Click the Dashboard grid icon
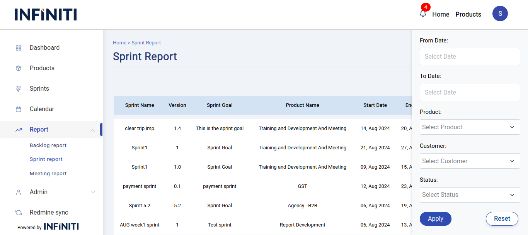 [x=18, y=48]
